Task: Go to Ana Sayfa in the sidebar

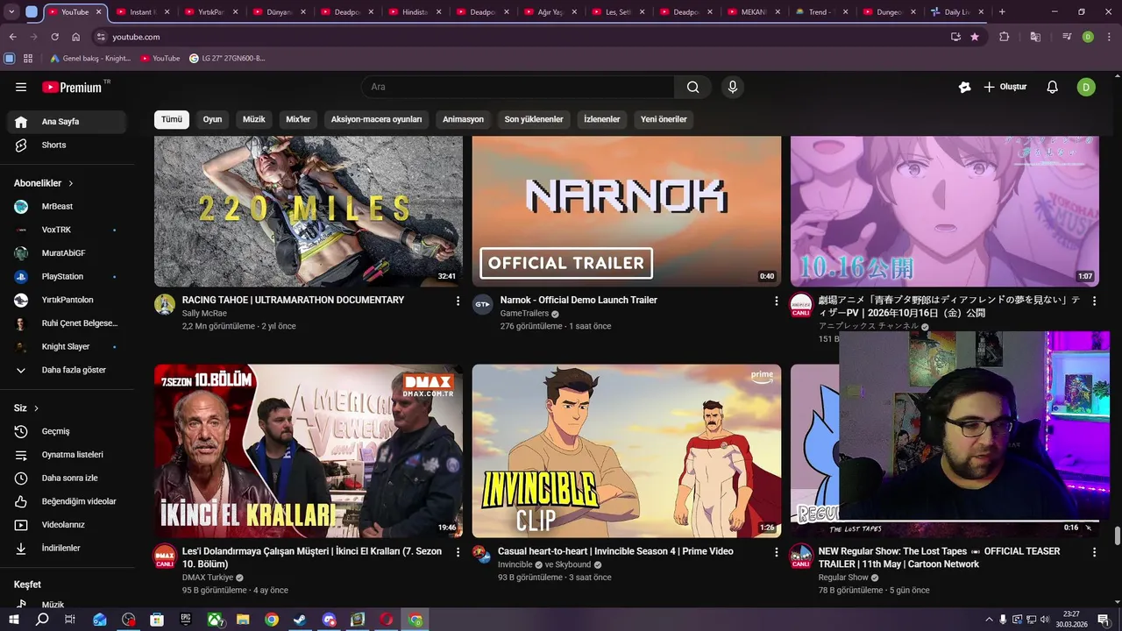Action: click(x=67, y=122)
